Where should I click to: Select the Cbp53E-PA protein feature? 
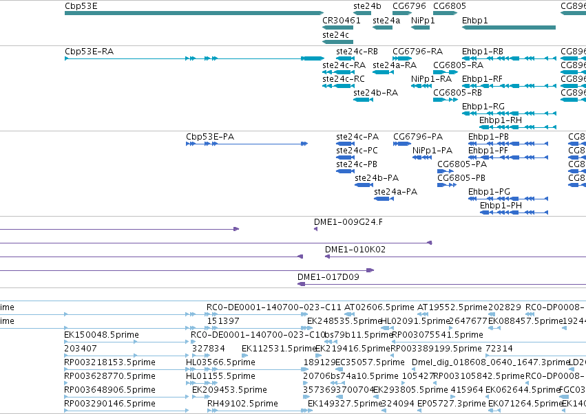pyautogui.click(x=247, y=144)
